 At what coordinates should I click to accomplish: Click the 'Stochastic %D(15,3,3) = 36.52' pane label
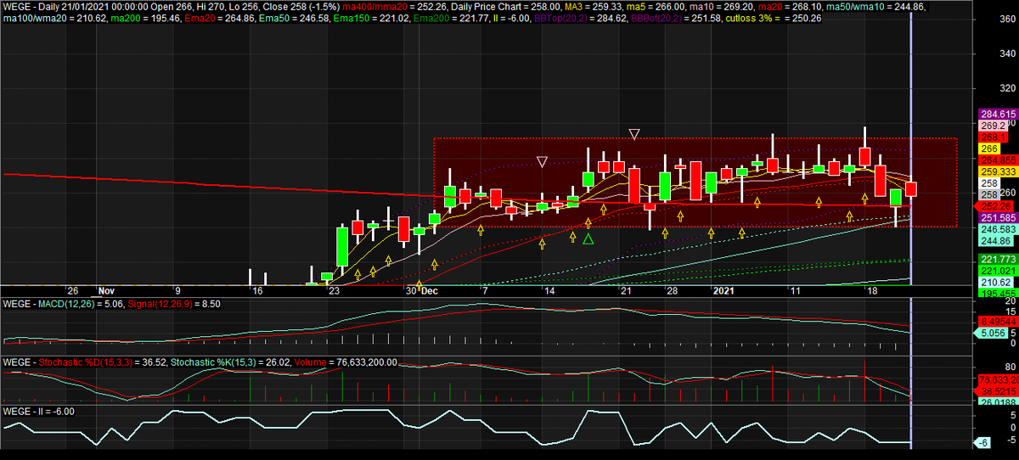(101, 362)
